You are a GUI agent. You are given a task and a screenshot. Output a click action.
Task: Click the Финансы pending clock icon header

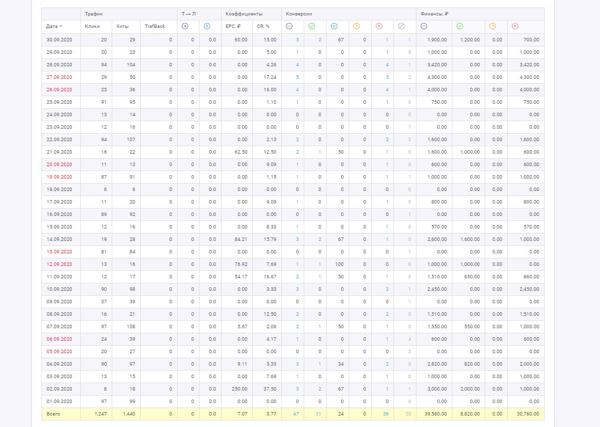click(493, 26)
